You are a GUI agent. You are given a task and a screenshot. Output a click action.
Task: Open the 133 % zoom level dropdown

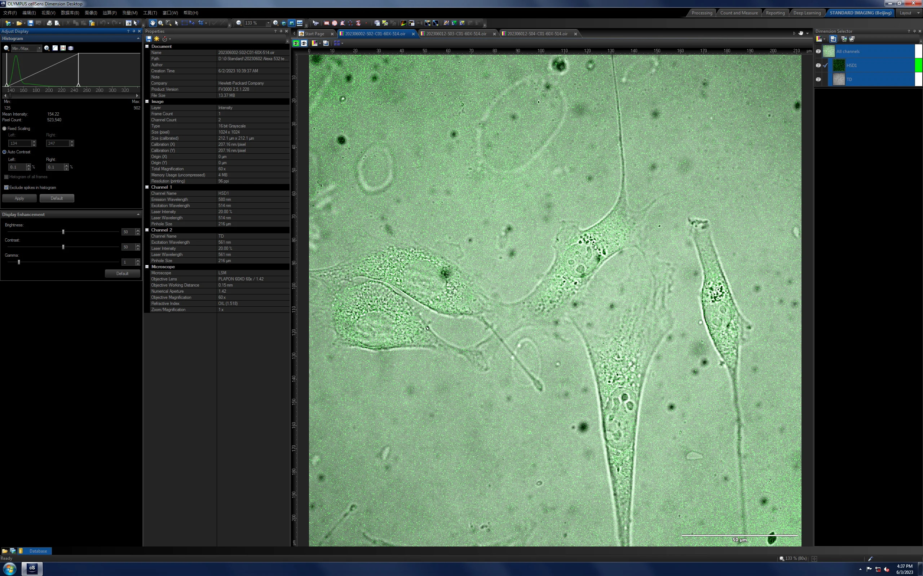pyautogui.click(x=268, y=23)
